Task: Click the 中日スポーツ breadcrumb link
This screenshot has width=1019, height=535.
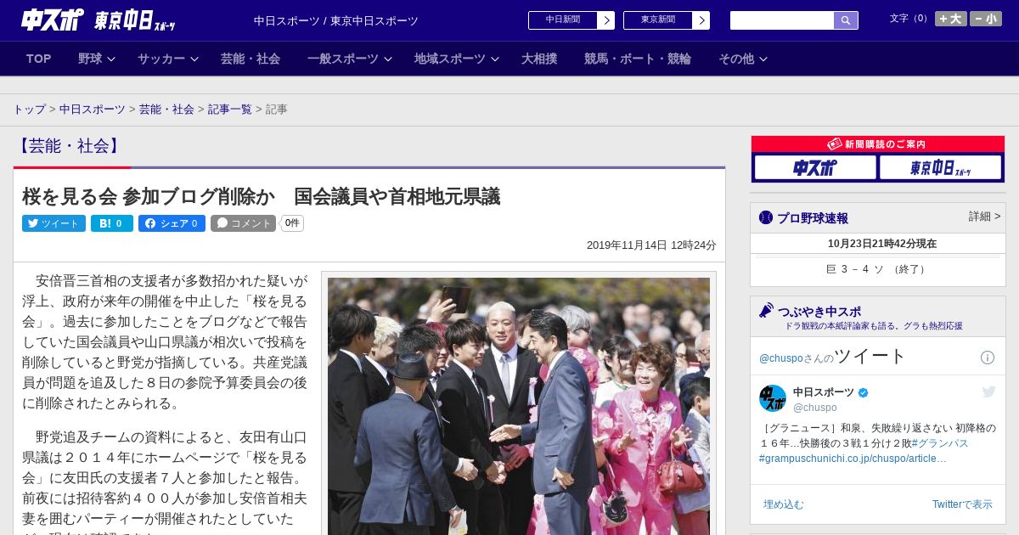Action: click(x=93, y=110)
